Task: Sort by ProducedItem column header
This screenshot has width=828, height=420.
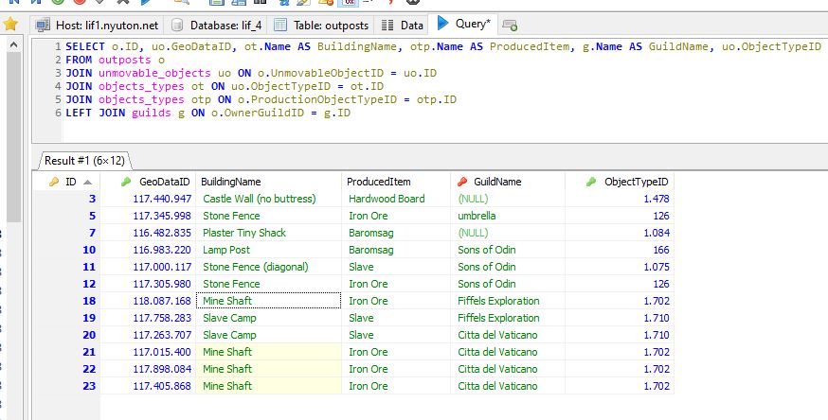Action: pyautogui.click(x=377, y=182)
